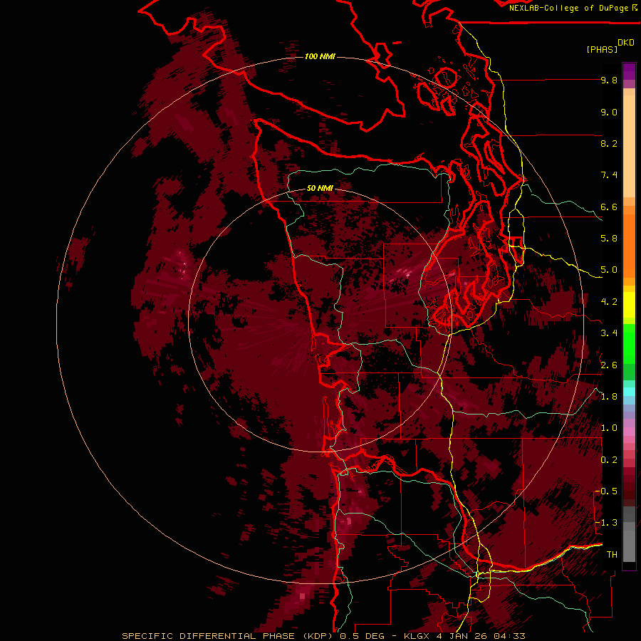The height and width of the screenshot is (641, 641).
Task: Click the Specific Differential Phase KLGX title caption
Action: [x=323, y=636]
